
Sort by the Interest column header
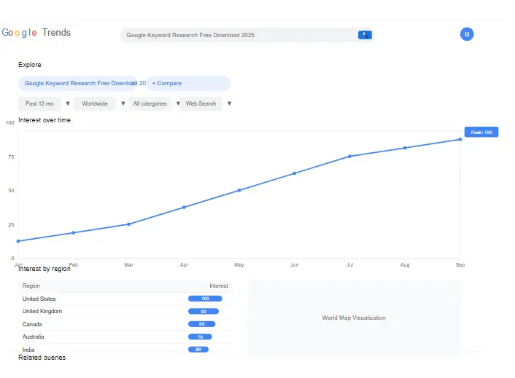coord(219,286)
